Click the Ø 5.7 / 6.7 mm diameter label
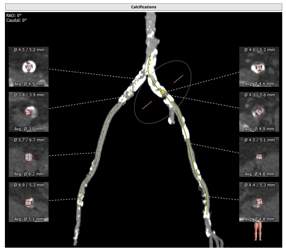This screenshot has height=248, width=286. (x=29, y=140)
